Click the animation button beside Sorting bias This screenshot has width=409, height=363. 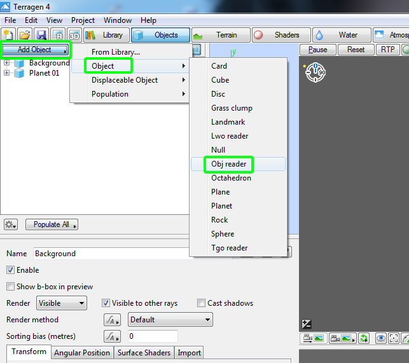[x=112, y=336]
